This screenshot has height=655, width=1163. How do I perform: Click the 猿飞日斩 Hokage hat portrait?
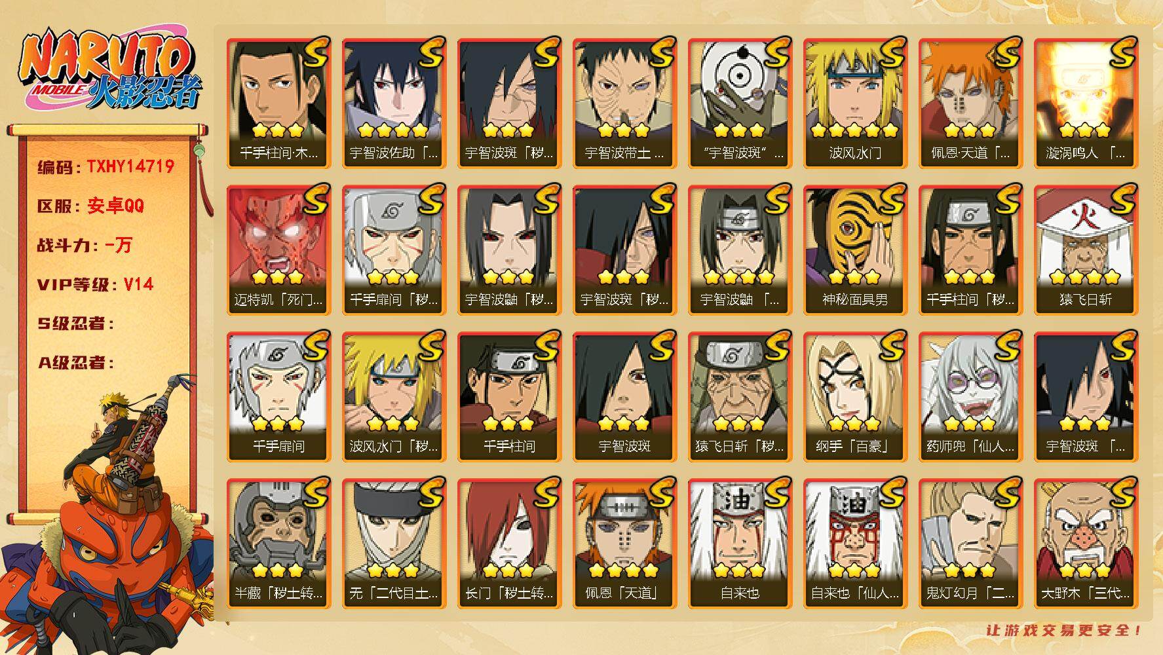[1086, 250]
